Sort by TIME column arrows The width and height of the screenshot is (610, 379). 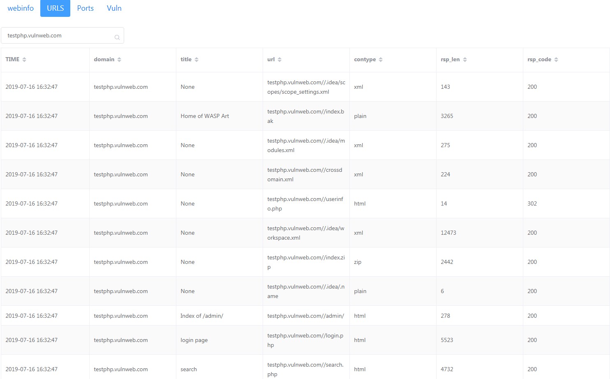coord(24,60)
